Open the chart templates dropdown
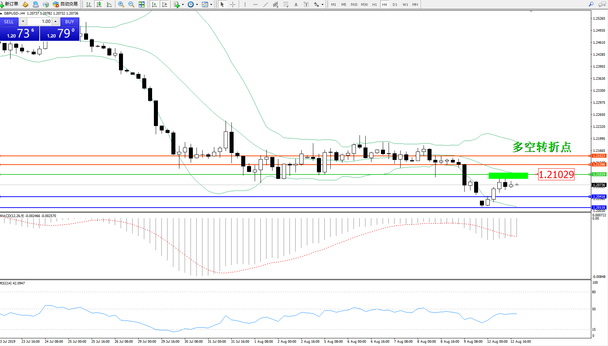 [x=211, y=5]
